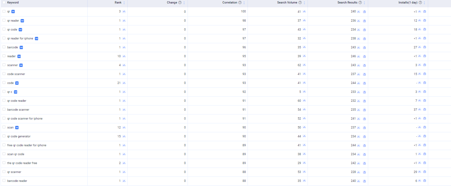
Task: Click installs bar-chart icon for "qr code generator"
Action: coord(425,136)
